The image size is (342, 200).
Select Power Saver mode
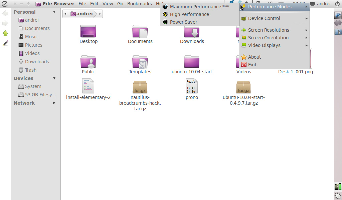[183, 22]
